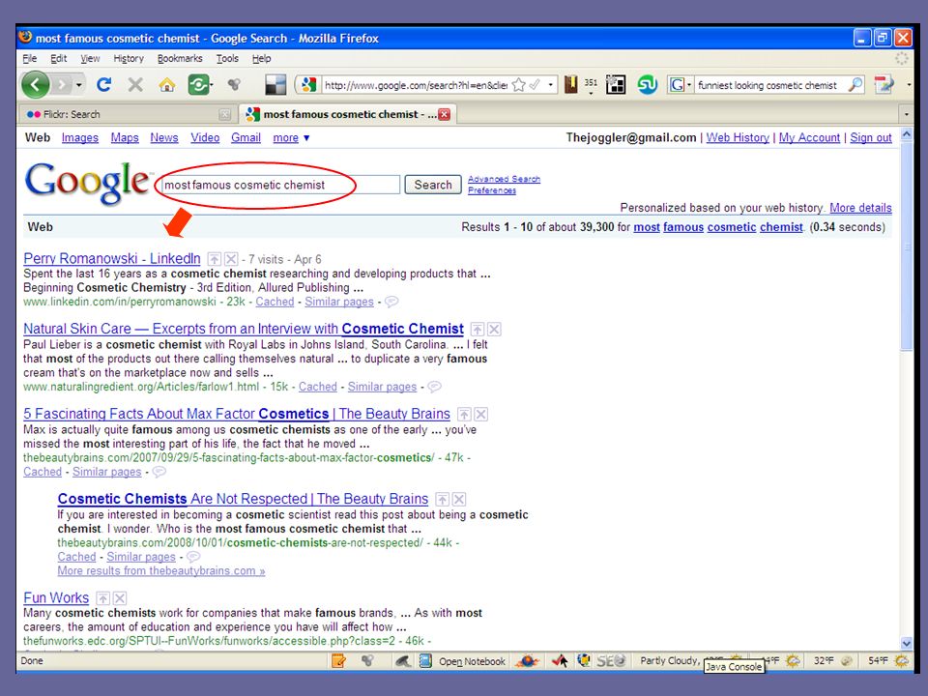This screenshot has width=928, height=696.
Task: Click the SEO icon in the status bar
Action: [610, 661]
